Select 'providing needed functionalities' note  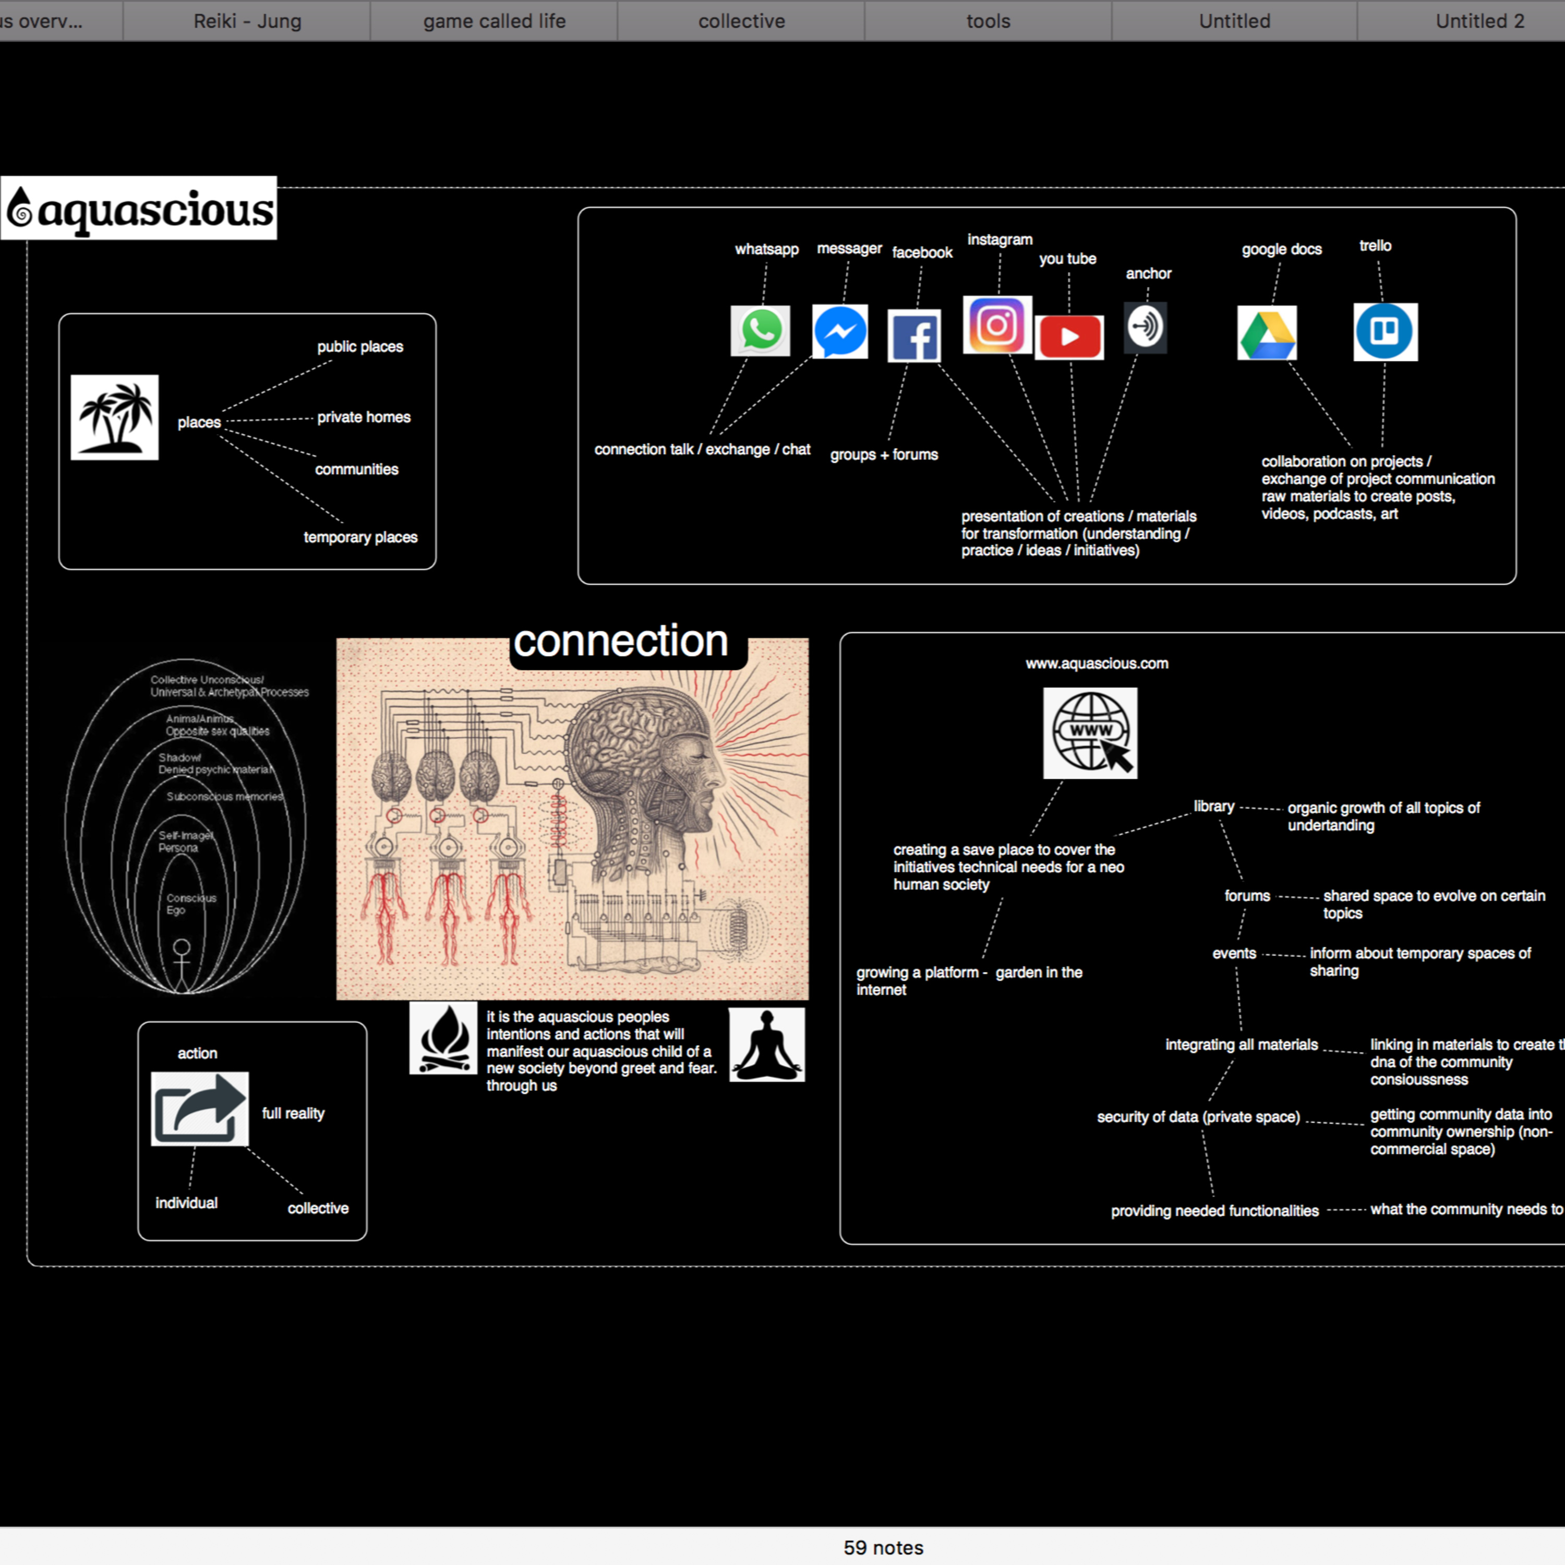1214,1210
